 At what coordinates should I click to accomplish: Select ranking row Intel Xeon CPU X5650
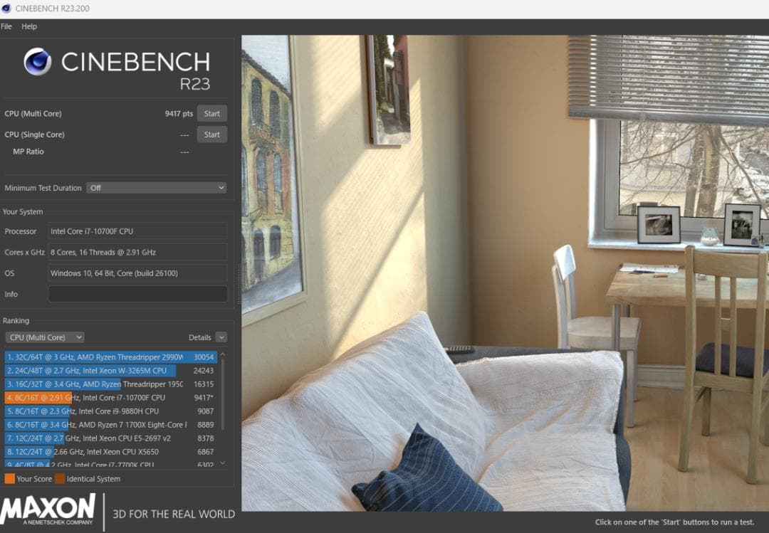click(111, 452)
